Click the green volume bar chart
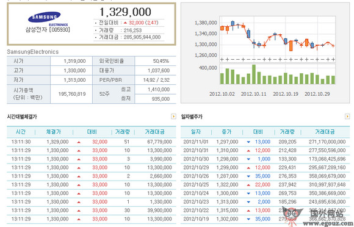The image size is (354, 227). pos(278,74)
